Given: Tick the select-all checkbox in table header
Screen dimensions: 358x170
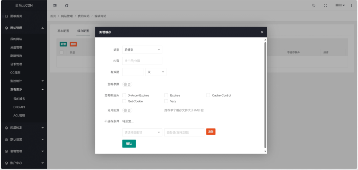Looking at the screenshot, I should [62, 52].
